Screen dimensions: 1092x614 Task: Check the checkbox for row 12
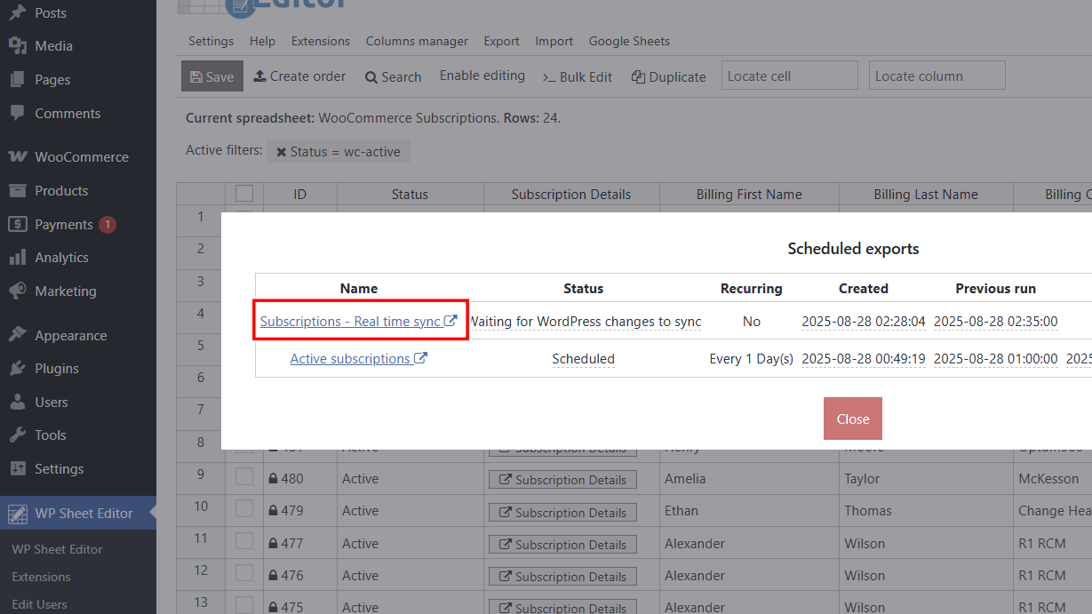244,575
